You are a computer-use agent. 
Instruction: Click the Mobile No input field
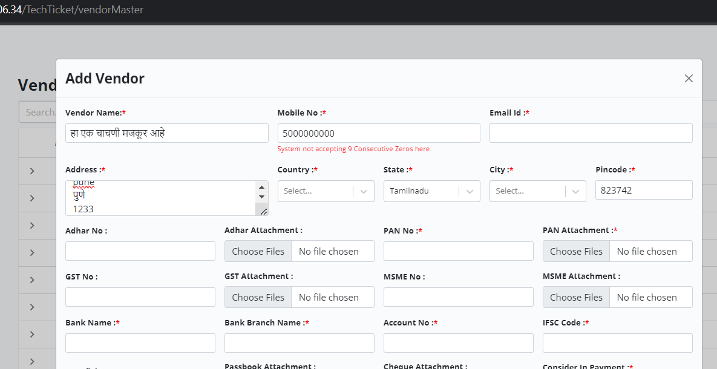click(379, 133)
